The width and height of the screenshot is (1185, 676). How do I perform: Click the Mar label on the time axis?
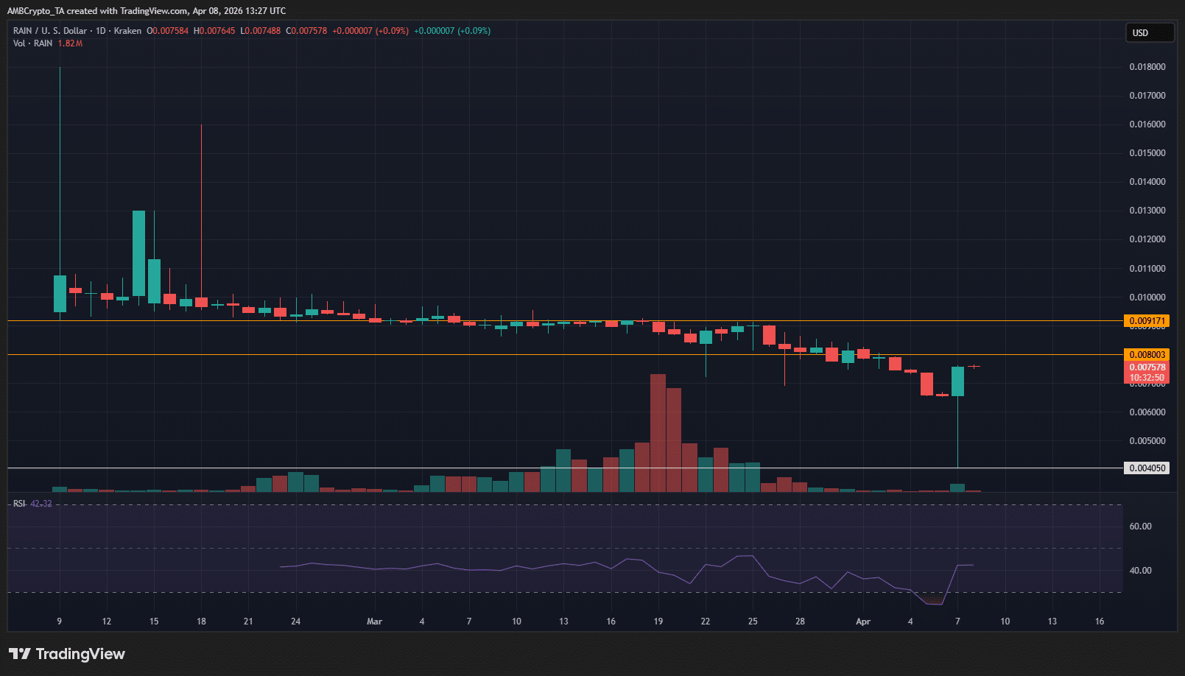[x=374, y=622]
